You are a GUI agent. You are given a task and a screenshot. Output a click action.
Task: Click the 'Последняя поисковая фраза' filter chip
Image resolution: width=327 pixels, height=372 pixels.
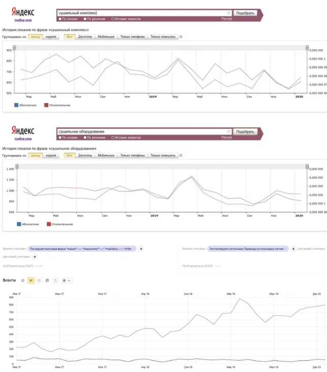point(81,249)
